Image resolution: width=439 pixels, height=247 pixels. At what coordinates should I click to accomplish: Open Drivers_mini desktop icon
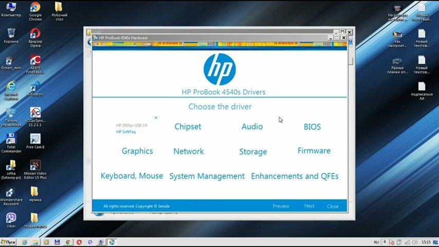(x=11, y=62)
